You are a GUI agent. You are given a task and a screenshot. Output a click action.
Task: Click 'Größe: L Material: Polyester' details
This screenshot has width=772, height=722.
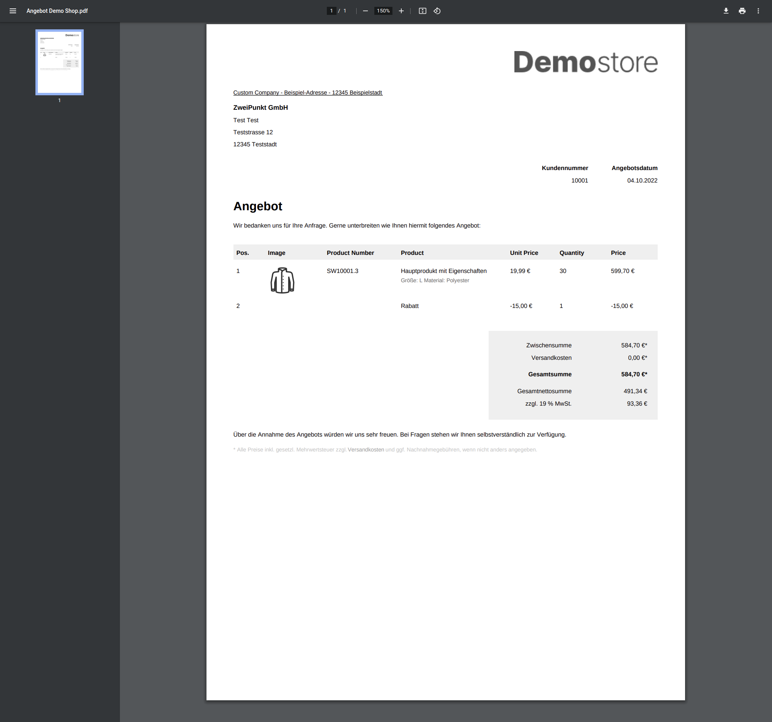(x=435, y=280)
